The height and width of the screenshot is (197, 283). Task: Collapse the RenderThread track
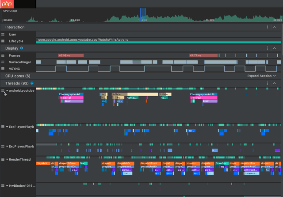[7, 159]
